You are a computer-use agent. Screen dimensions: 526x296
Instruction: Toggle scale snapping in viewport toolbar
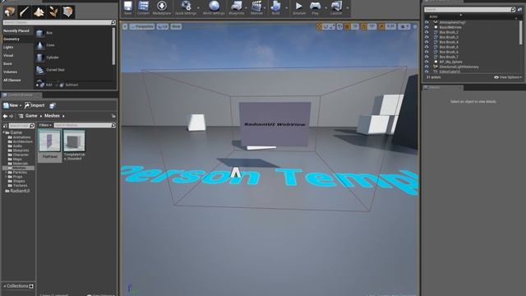click(x=381, y=26)
